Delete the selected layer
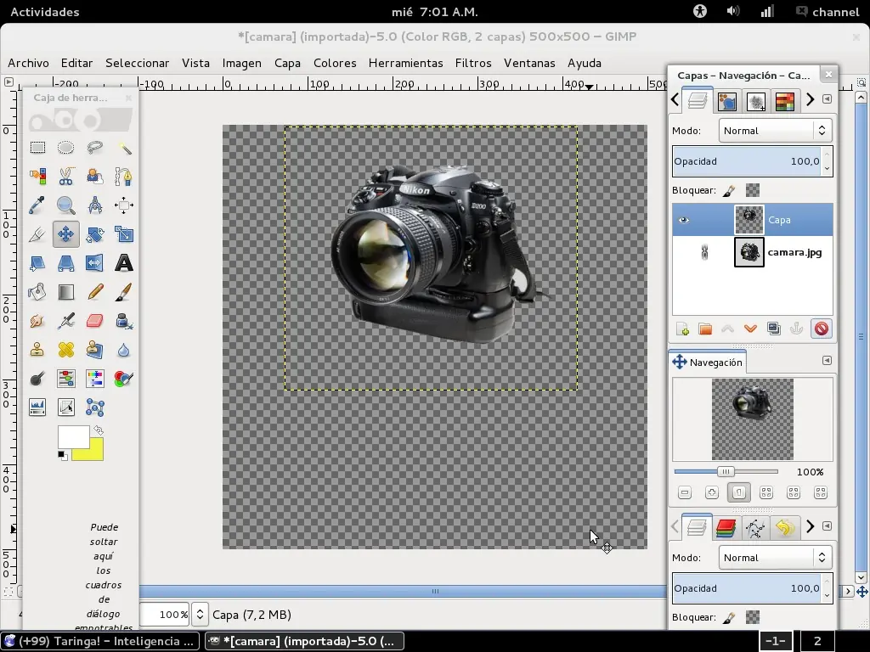The image size is (870, 652). 822,329
